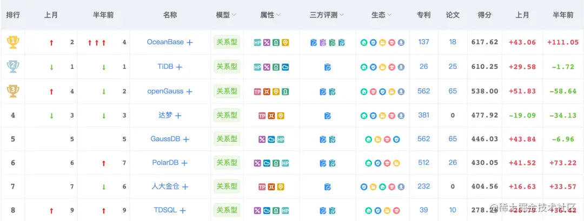
Task: Expand the plus sign next to 达梦
Action: click(x=178, y=116)
